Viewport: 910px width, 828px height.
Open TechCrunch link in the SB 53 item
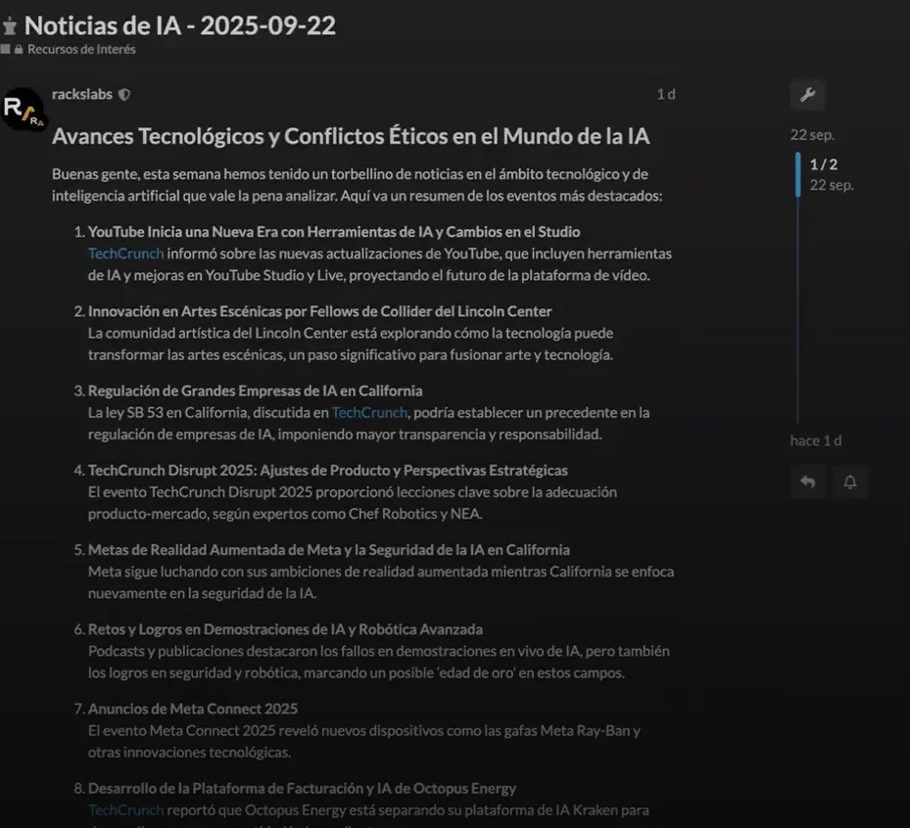coord(369,413)
